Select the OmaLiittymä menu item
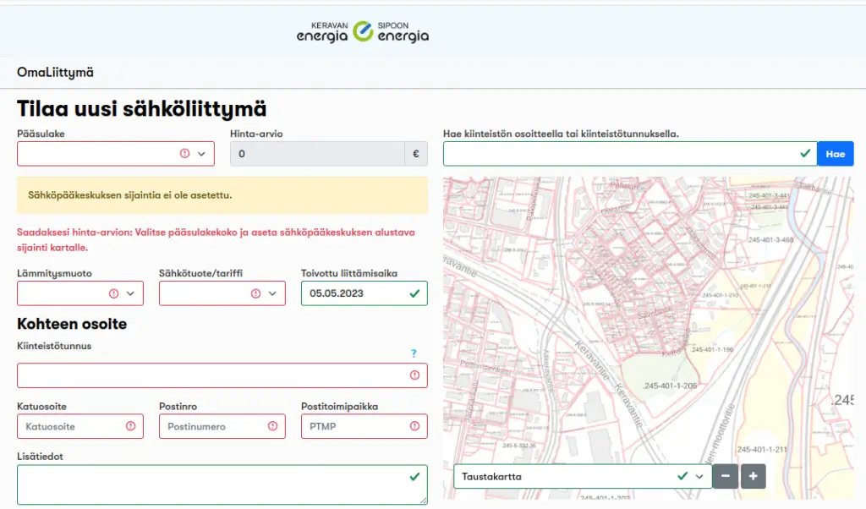 [55, 73]
